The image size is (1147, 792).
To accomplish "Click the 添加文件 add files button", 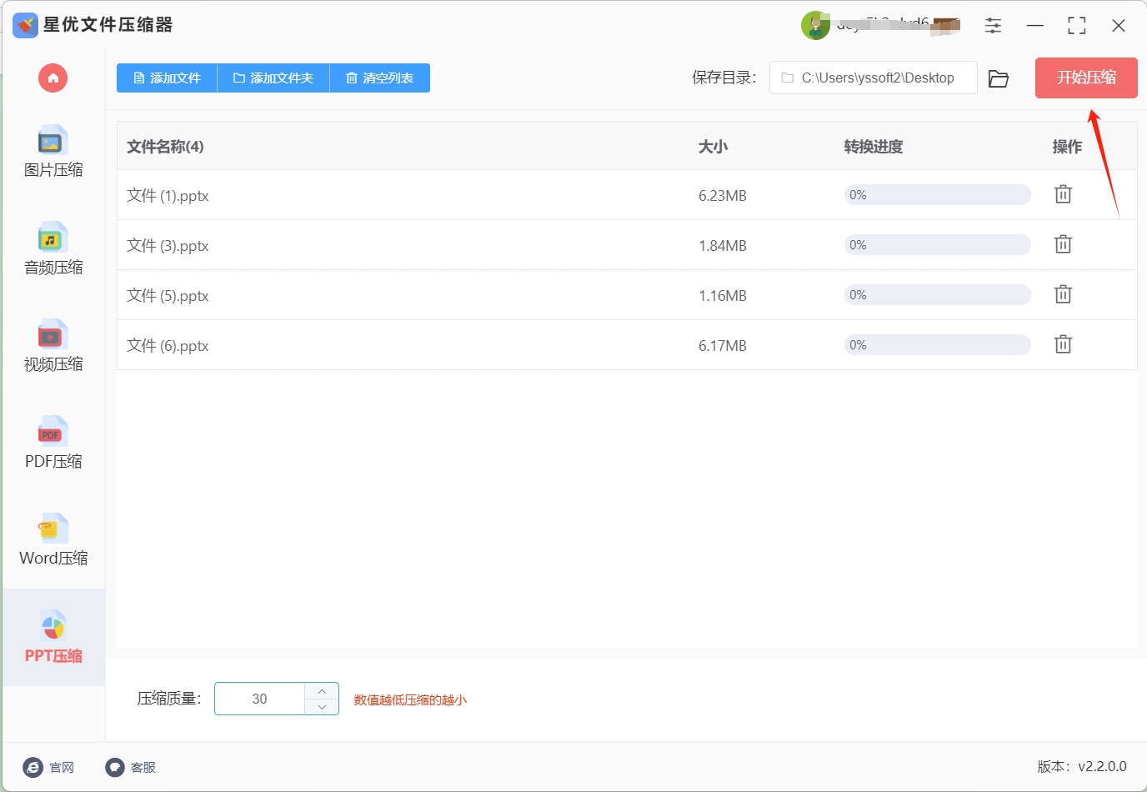I will point(167,78).
